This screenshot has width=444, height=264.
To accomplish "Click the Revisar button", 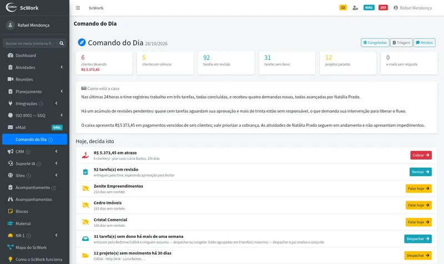I will click(421, 172).
